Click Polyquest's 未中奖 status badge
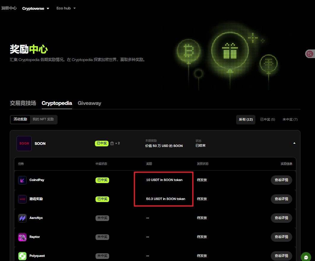The height and width of the screenshot is (261, 315). [102, 256]
